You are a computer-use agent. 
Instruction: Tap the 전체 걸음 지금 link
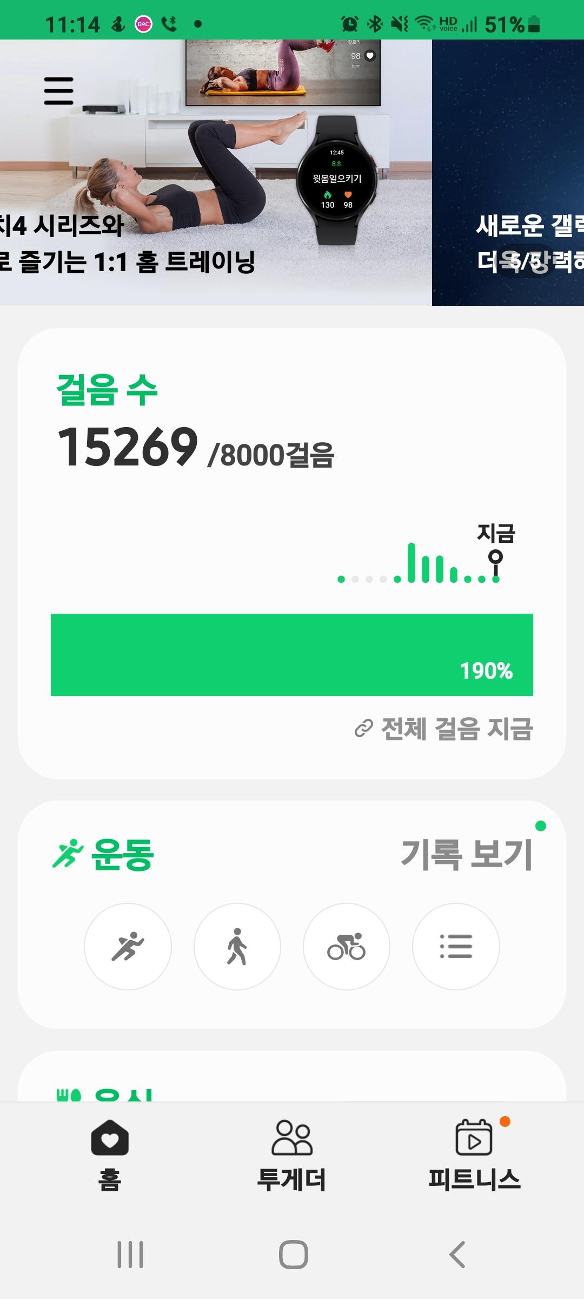point(457,729)
